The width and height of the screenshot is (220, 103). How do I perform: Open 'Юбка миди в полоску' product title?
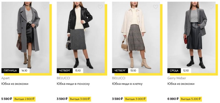[x=73, y=84]
